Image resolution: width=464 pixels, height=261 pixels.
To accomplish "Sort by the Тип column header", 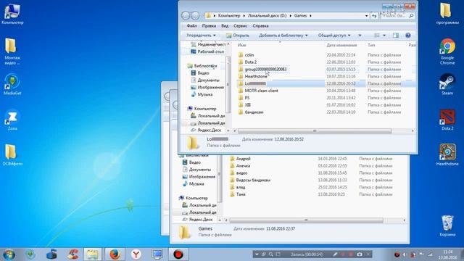I will (371, 45).
